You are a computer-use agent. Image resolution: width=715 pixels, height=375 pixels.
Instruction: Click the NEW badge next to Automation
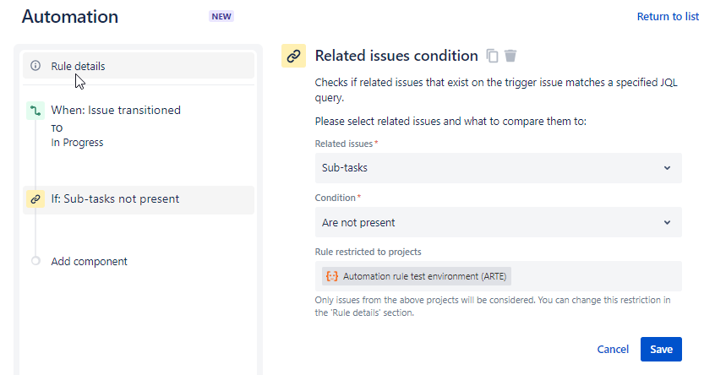point(221,16)
